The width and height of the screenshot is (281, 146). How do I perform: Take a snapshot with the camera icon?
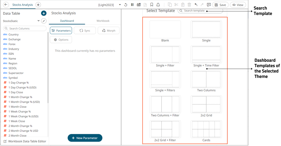point(139,5)
